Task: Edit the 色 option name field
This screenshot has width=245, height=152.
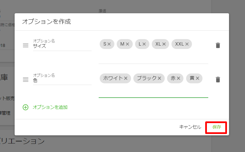Action: 62,81
